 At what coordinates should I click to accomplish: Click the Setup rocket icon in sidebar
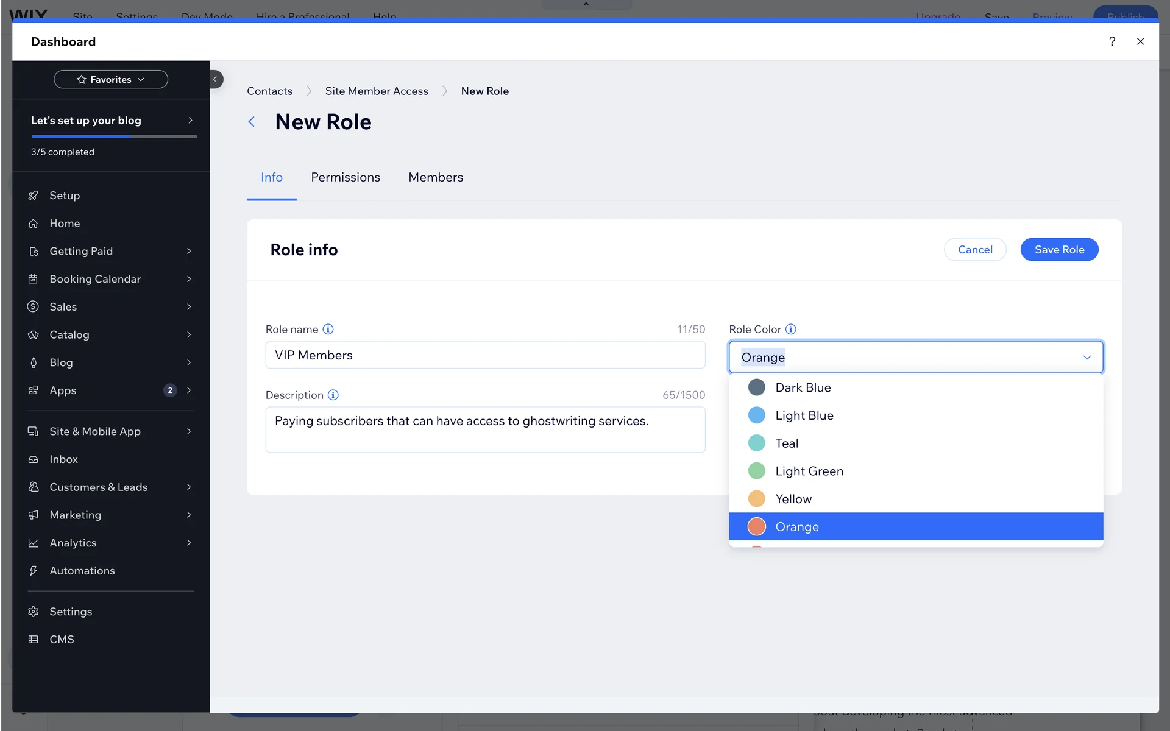click(34, 196)
